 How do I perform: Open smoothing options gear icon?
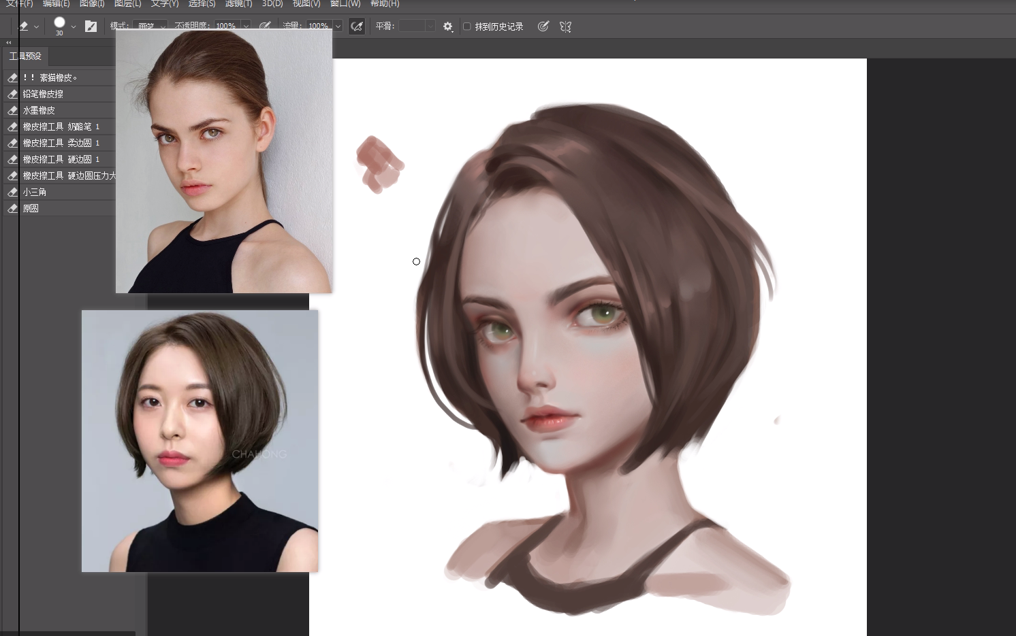tap(447, 27)
